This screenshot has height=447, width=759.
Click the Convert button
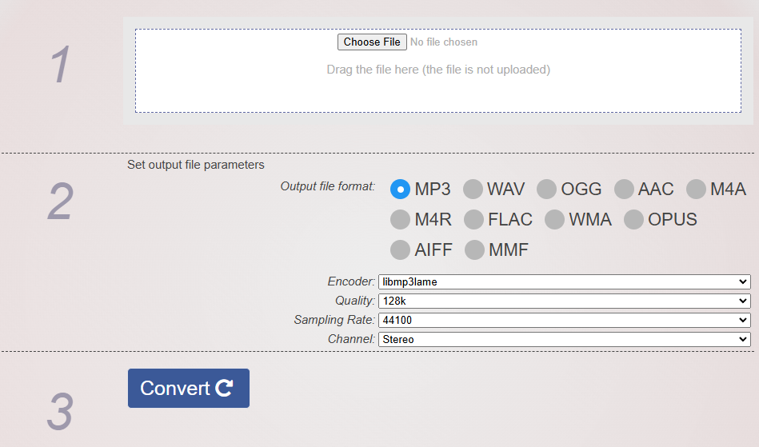[189, 388]
